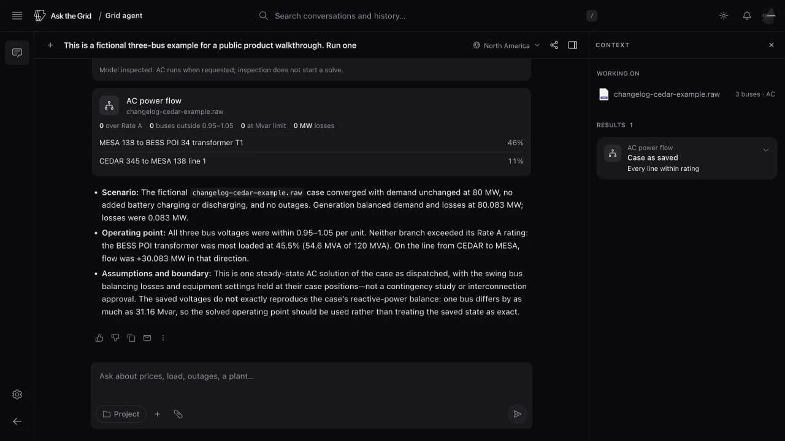Open settings gear in sidebar
785x441 pixels.
pos(17,394)
